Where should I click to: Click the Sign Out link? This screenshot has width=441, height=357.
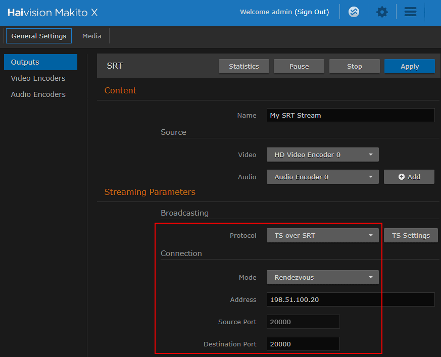pos(312,12)
